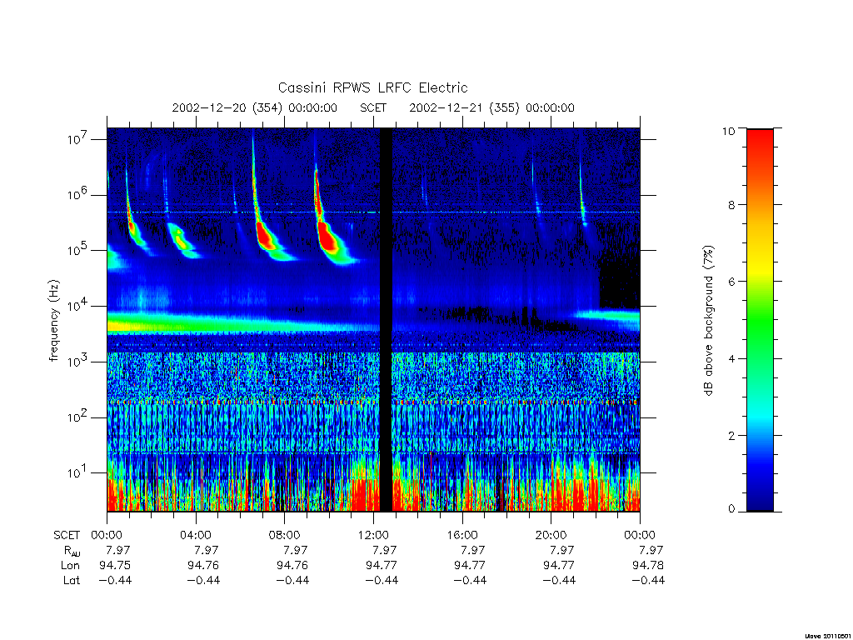
Task: Click the colorbar tick label 0
Action: (731, 509)
